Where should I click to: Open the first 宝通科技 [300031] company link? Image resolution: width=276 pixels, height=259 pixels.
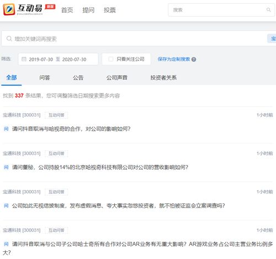click(22, 115)
